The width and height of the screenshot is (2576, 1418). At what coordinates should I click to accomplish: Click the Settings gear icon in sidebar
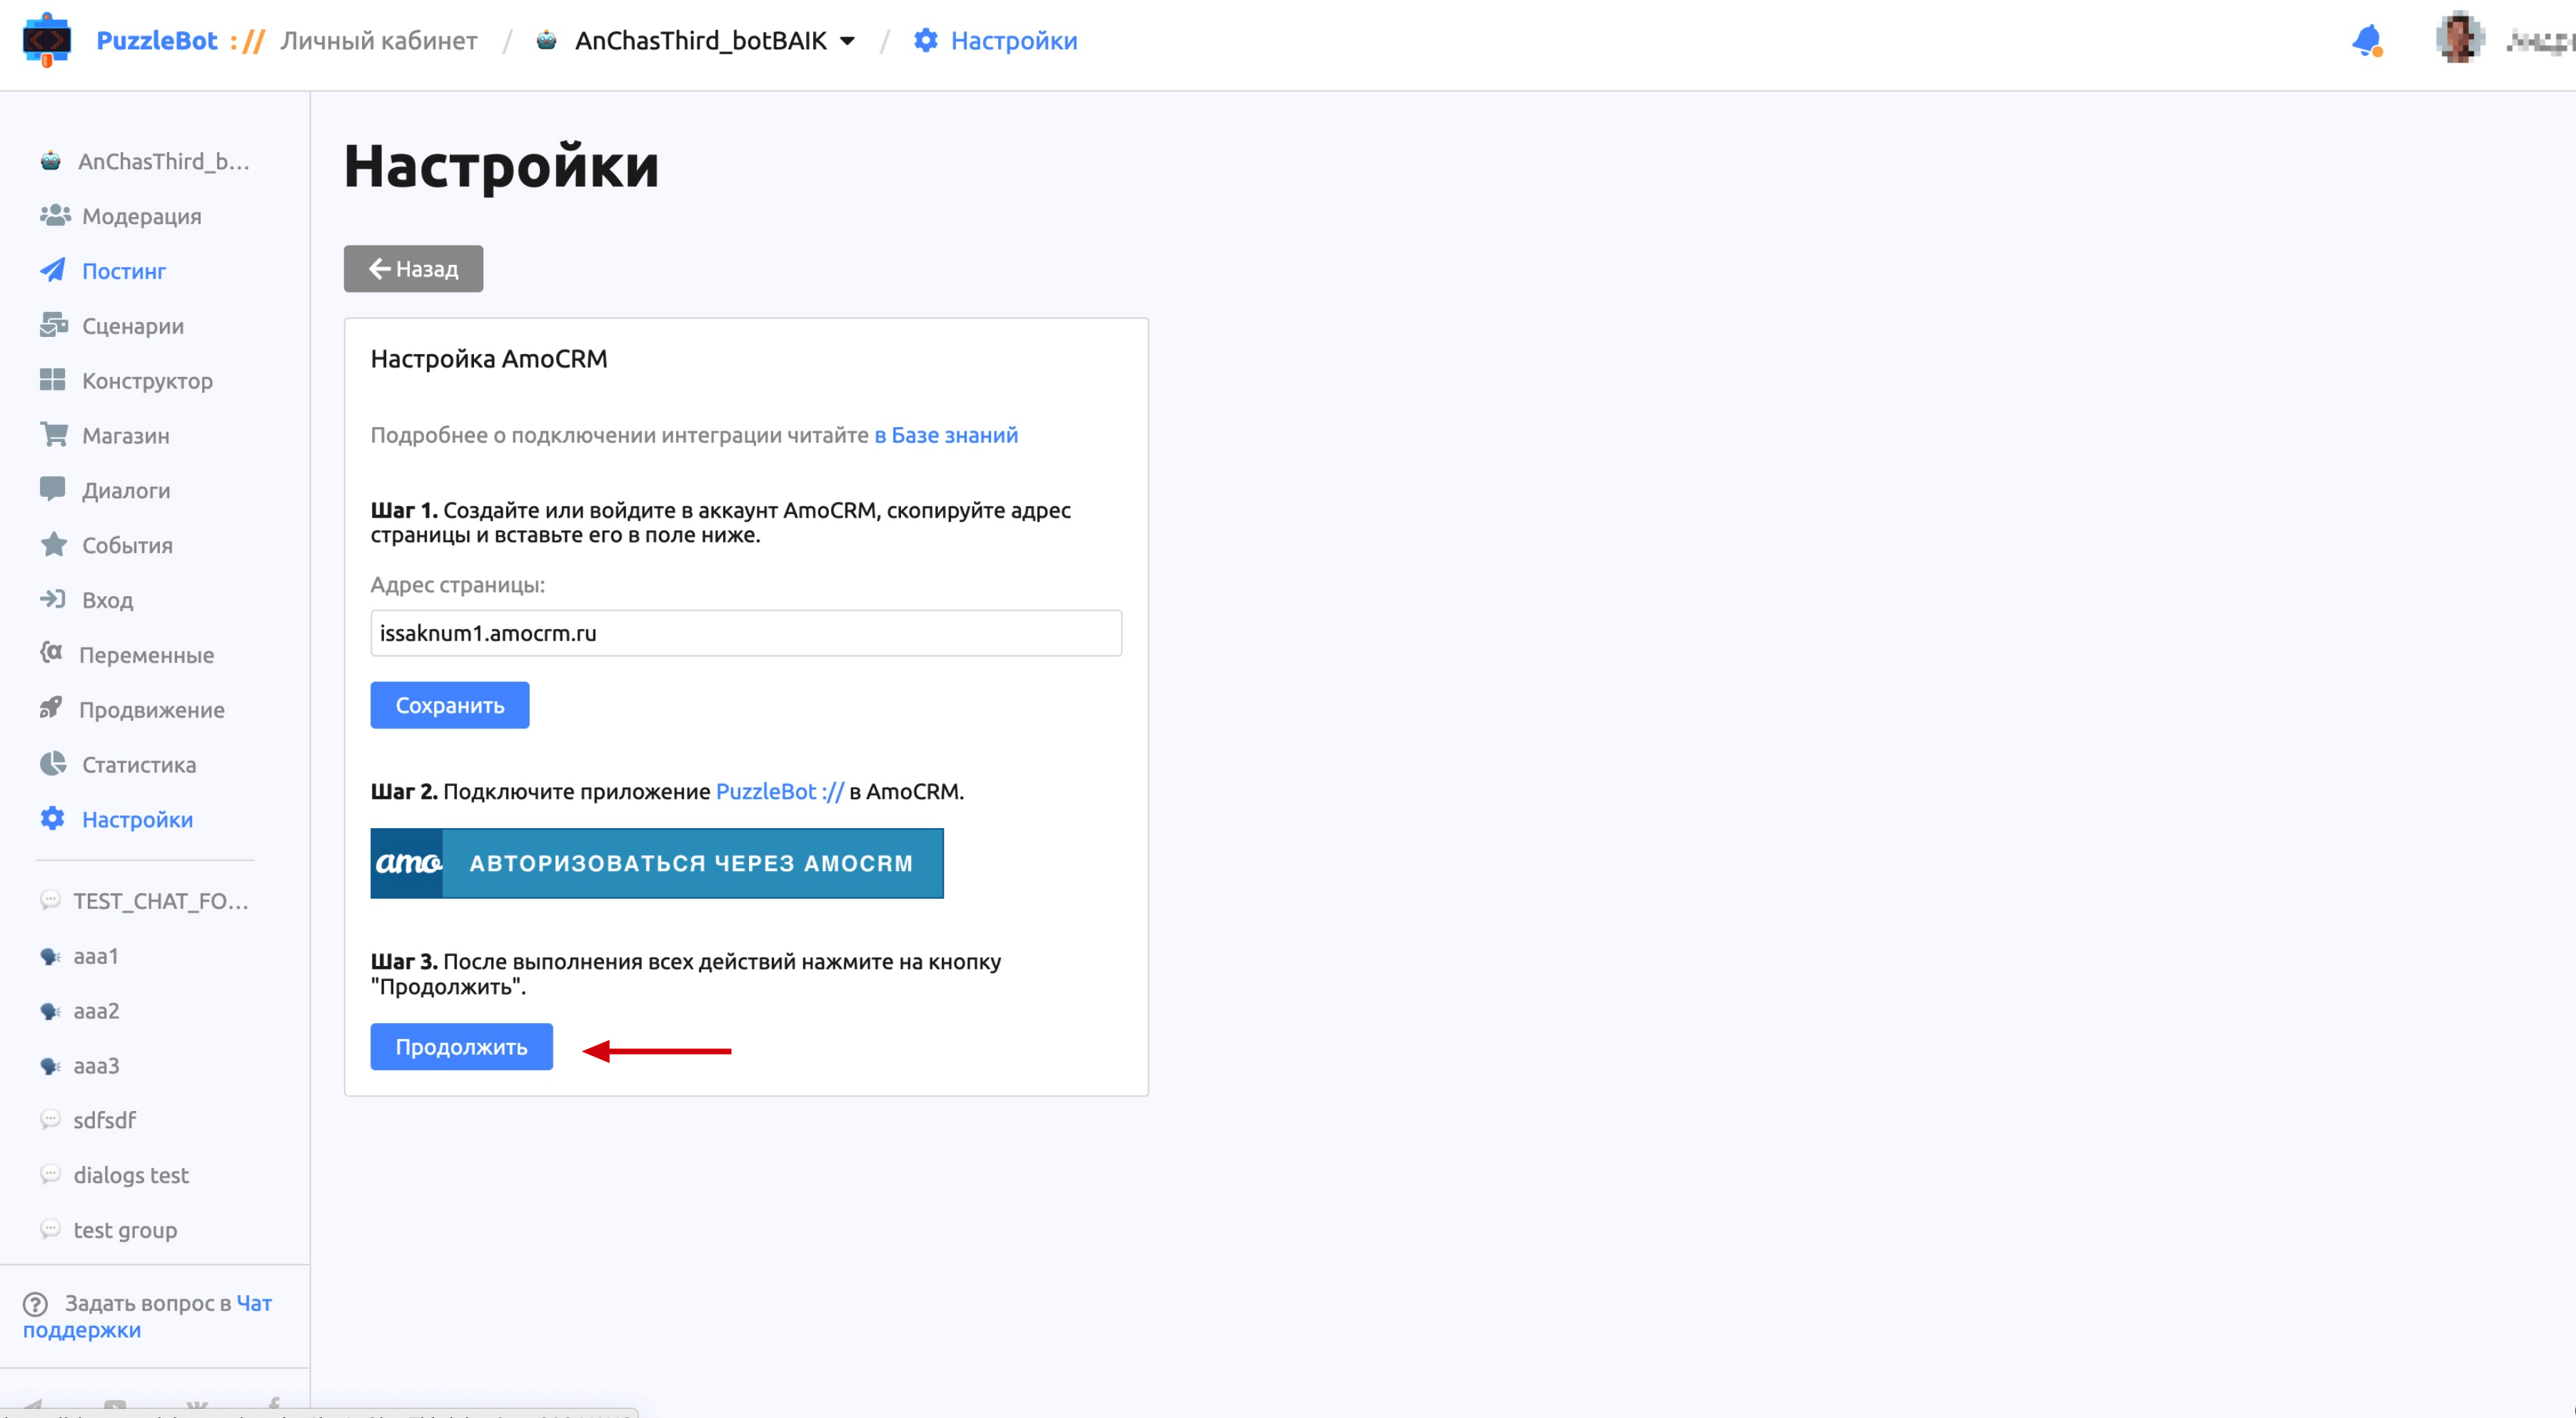53,818
